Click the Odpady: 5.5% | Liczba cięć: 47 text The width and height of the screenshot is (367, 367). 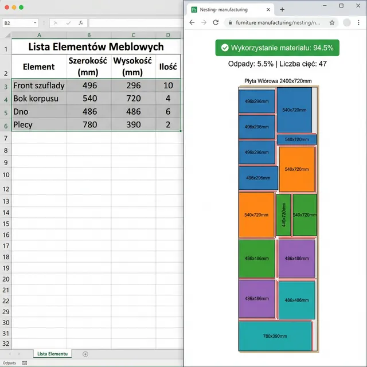278,64
